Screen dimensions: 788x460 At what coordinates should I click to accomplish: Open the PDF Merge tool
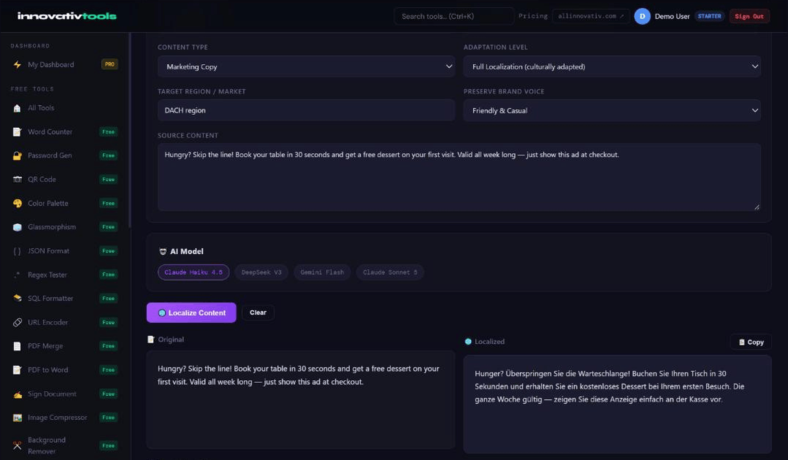[x=65, y=346]
